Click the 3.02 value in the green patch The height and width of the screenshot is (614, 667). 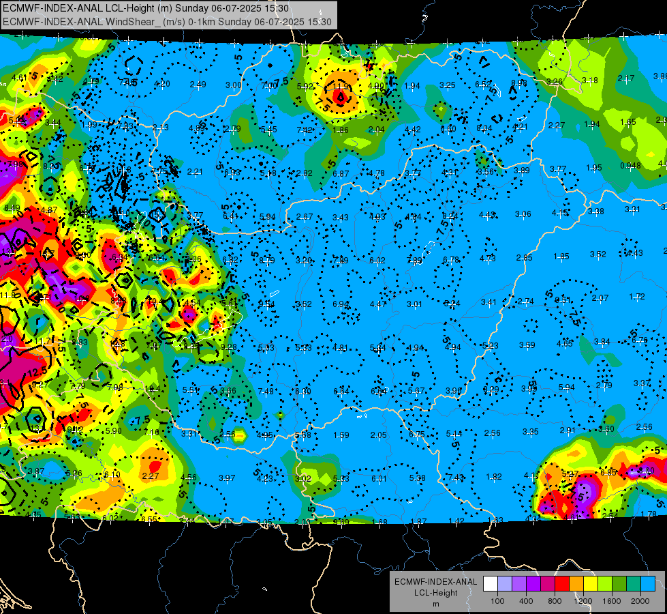pyautogui.click(x=303, y=478)
